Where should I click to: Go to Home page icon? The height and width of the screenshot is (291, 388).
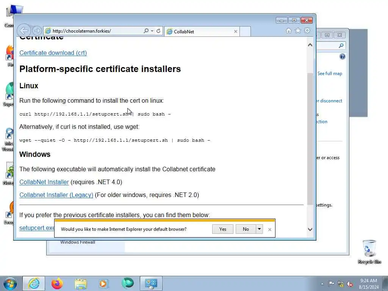point(288,31)
